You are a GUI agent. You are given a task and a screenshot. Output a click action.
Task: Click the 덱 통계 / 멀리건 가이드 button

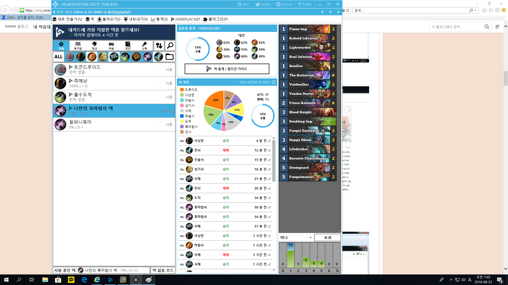point(227,69)
